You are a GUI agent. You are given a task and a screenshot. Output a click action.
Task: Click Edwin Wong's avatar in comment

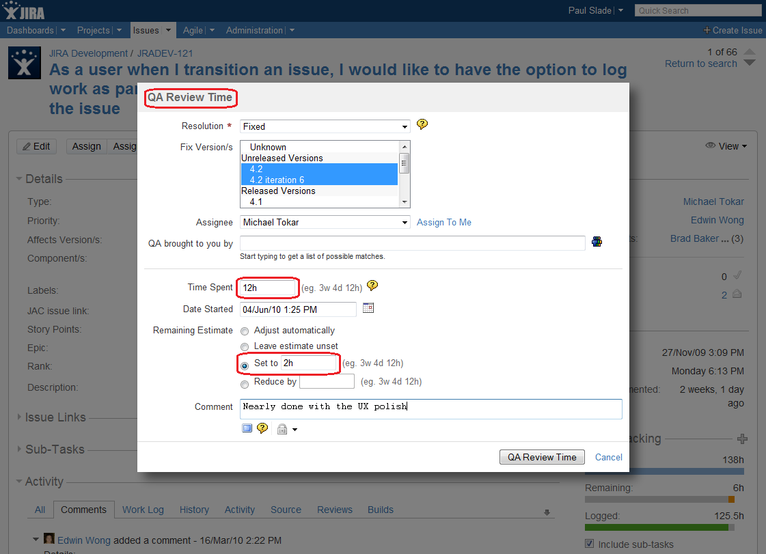pos(49,539)
